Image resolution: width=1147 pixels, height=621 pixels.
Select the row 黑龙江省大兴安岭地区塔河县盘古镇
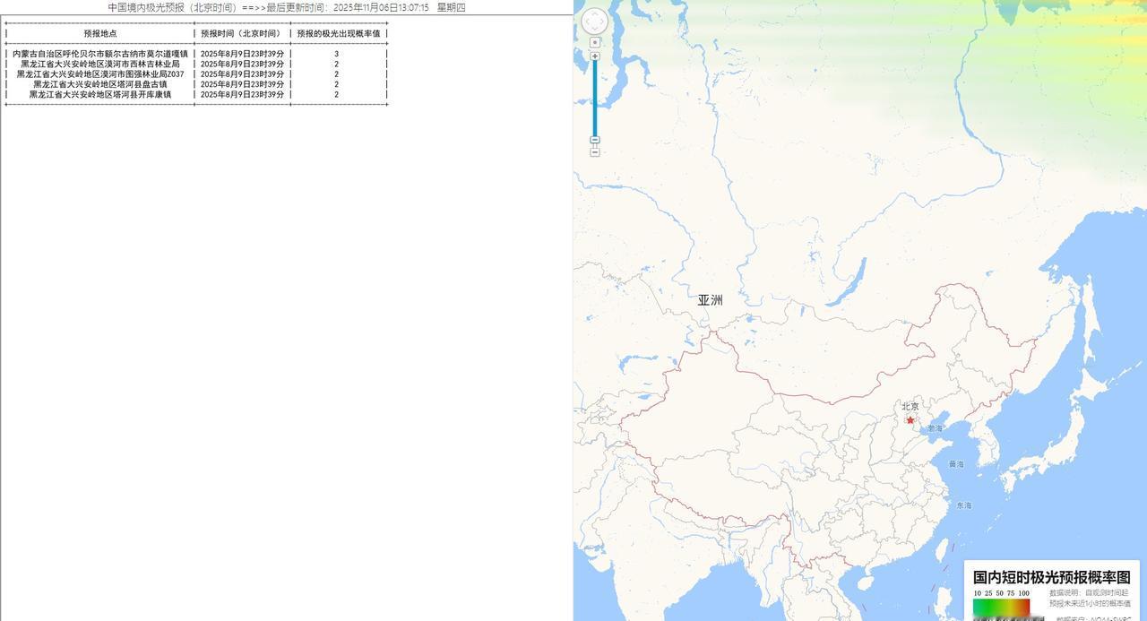(x=196, y=84)
